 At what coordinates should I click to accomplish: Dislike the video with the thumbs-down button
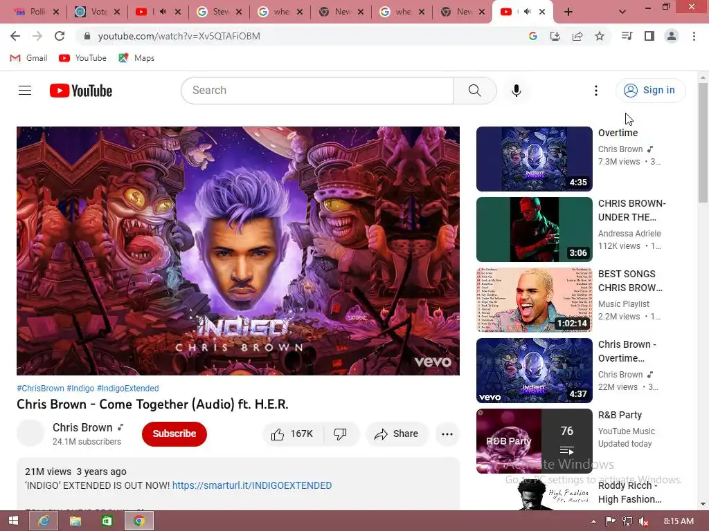pos(341,434)
